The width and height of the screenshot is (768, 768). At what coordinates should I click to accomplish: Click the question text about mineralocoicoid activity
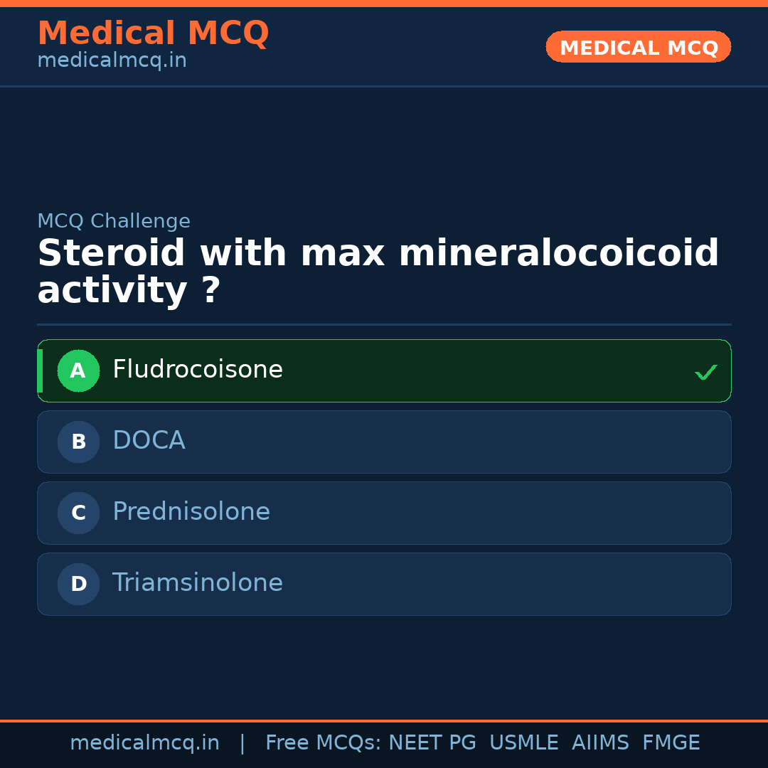tap(378, 271)
